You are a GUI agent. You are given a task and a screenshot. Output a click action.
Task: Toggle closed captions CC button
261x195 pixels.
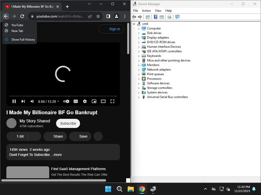coord(76,101)
